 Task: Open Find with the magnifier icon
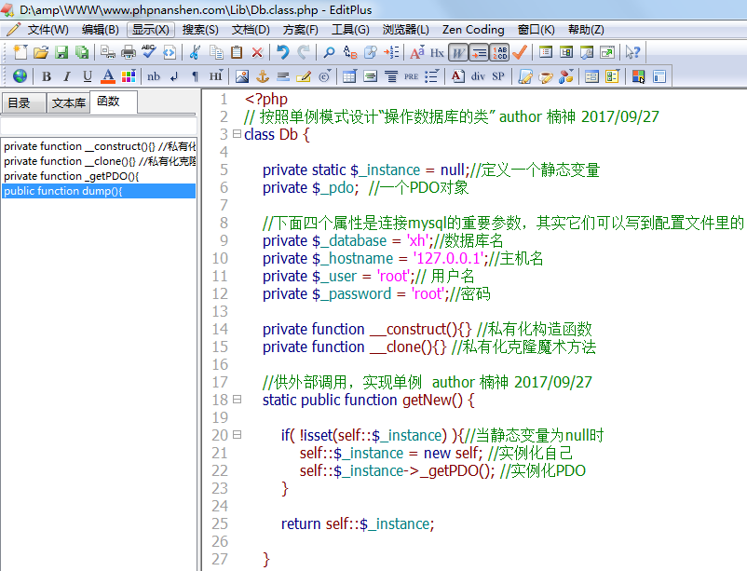point(329,52)
